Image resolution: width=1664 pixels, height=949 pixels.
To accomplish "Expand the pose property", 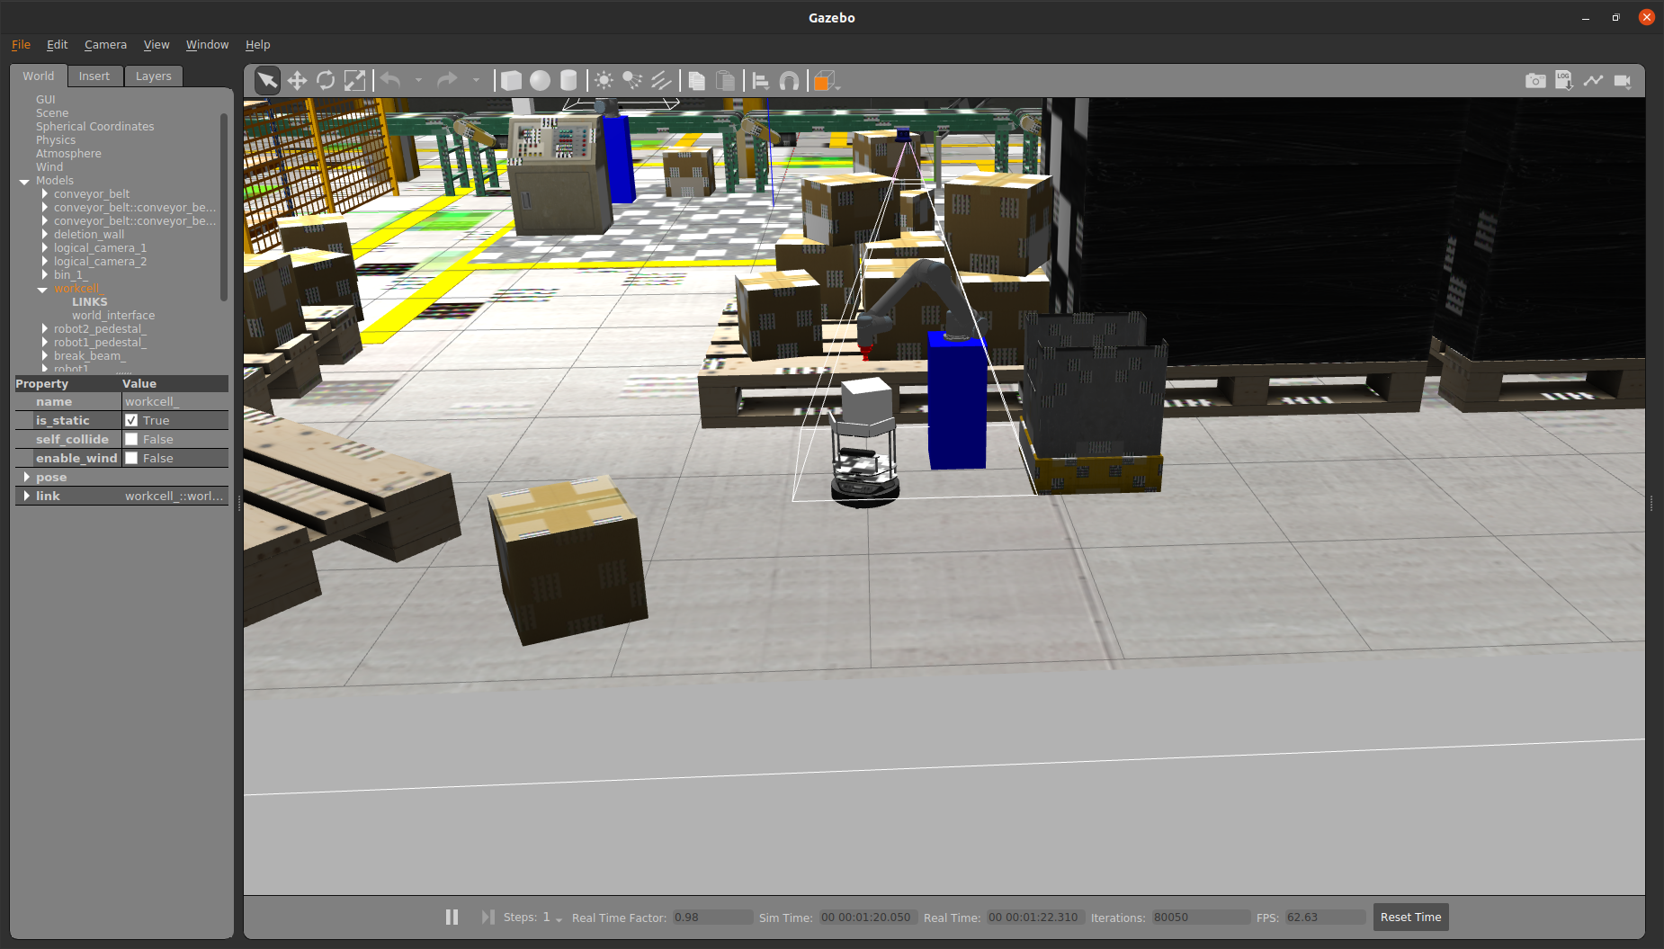I will (27, 477).
